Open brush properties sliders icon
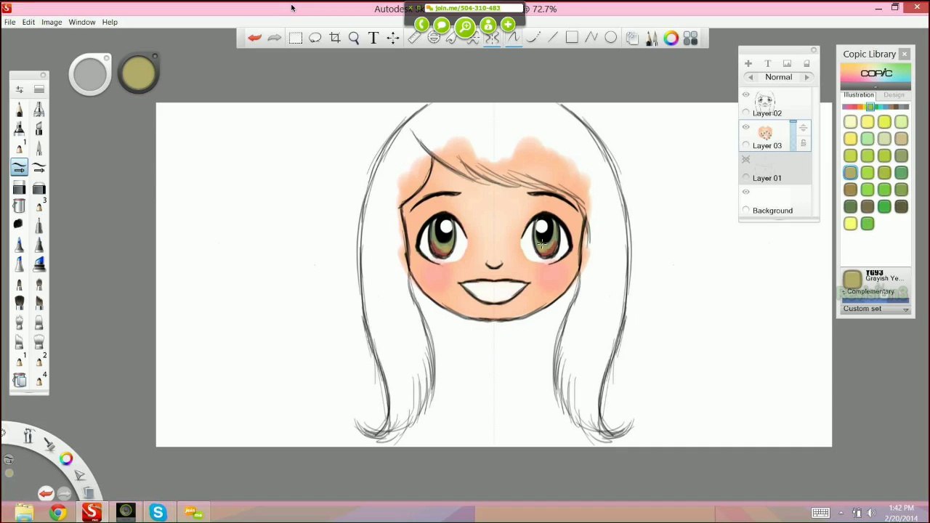 pos(20,89)
